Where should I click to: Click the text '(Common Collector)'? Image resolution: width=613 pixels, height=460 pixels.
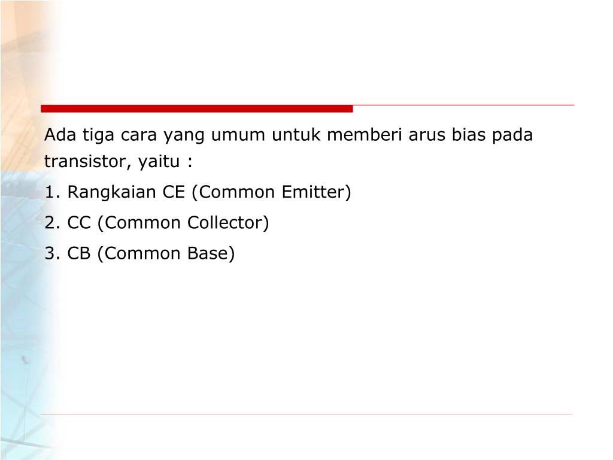coord(183,223)
